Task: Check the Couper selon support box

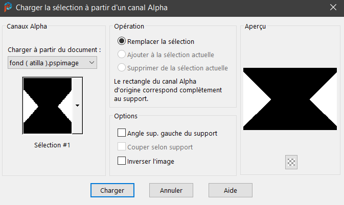Action: (122, 147)
